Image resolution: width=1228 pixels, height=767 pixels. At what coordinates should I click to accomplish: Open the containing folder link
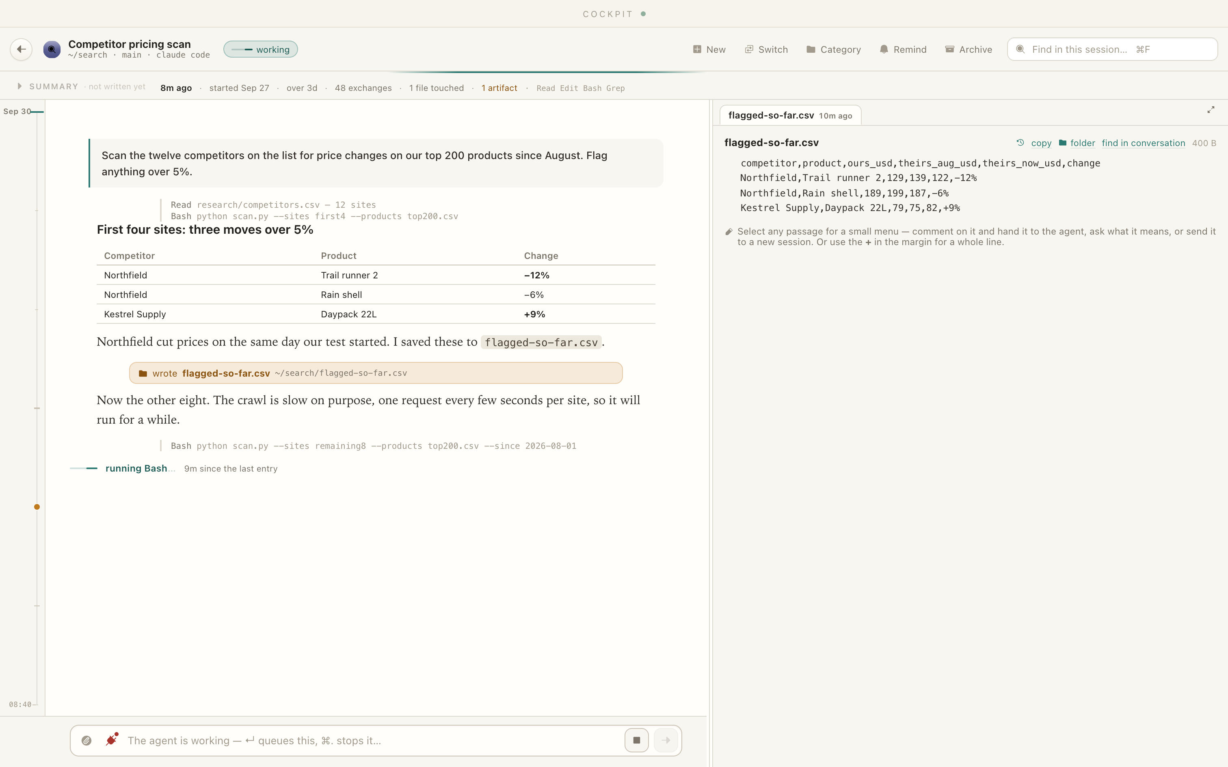1082,143
